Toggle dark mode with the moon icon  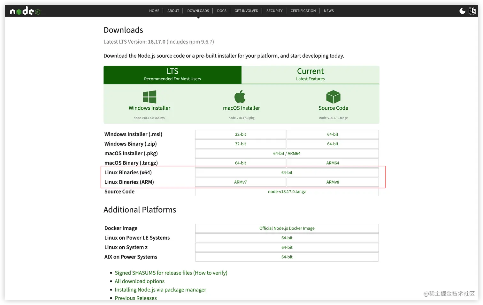tap(462, 11)
